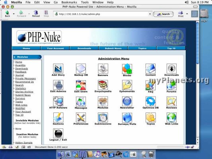Open the Content admin icon
Screen dimensions: 212x159
point(150,68)
